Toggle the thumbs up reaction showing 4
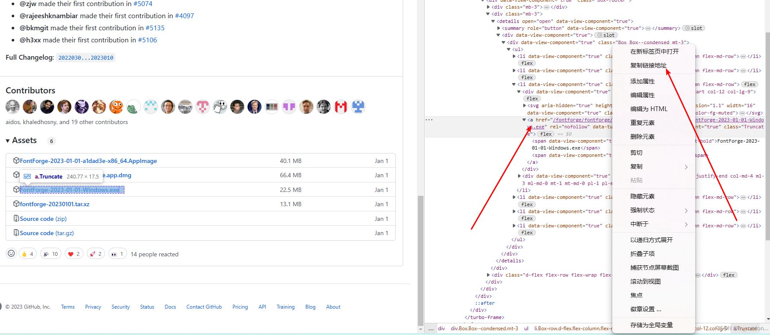This screenshot has height=335, width=770. tap(28, 254)
